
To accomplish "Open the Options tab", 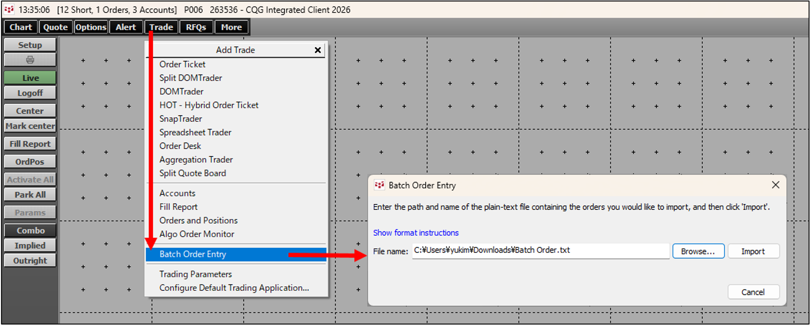I will coord(91,27).
